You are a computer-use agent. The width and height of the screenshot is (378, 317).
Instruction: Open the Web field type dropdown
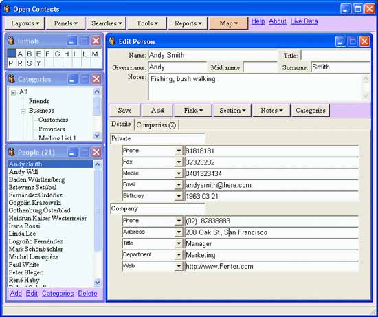[179, 266]
